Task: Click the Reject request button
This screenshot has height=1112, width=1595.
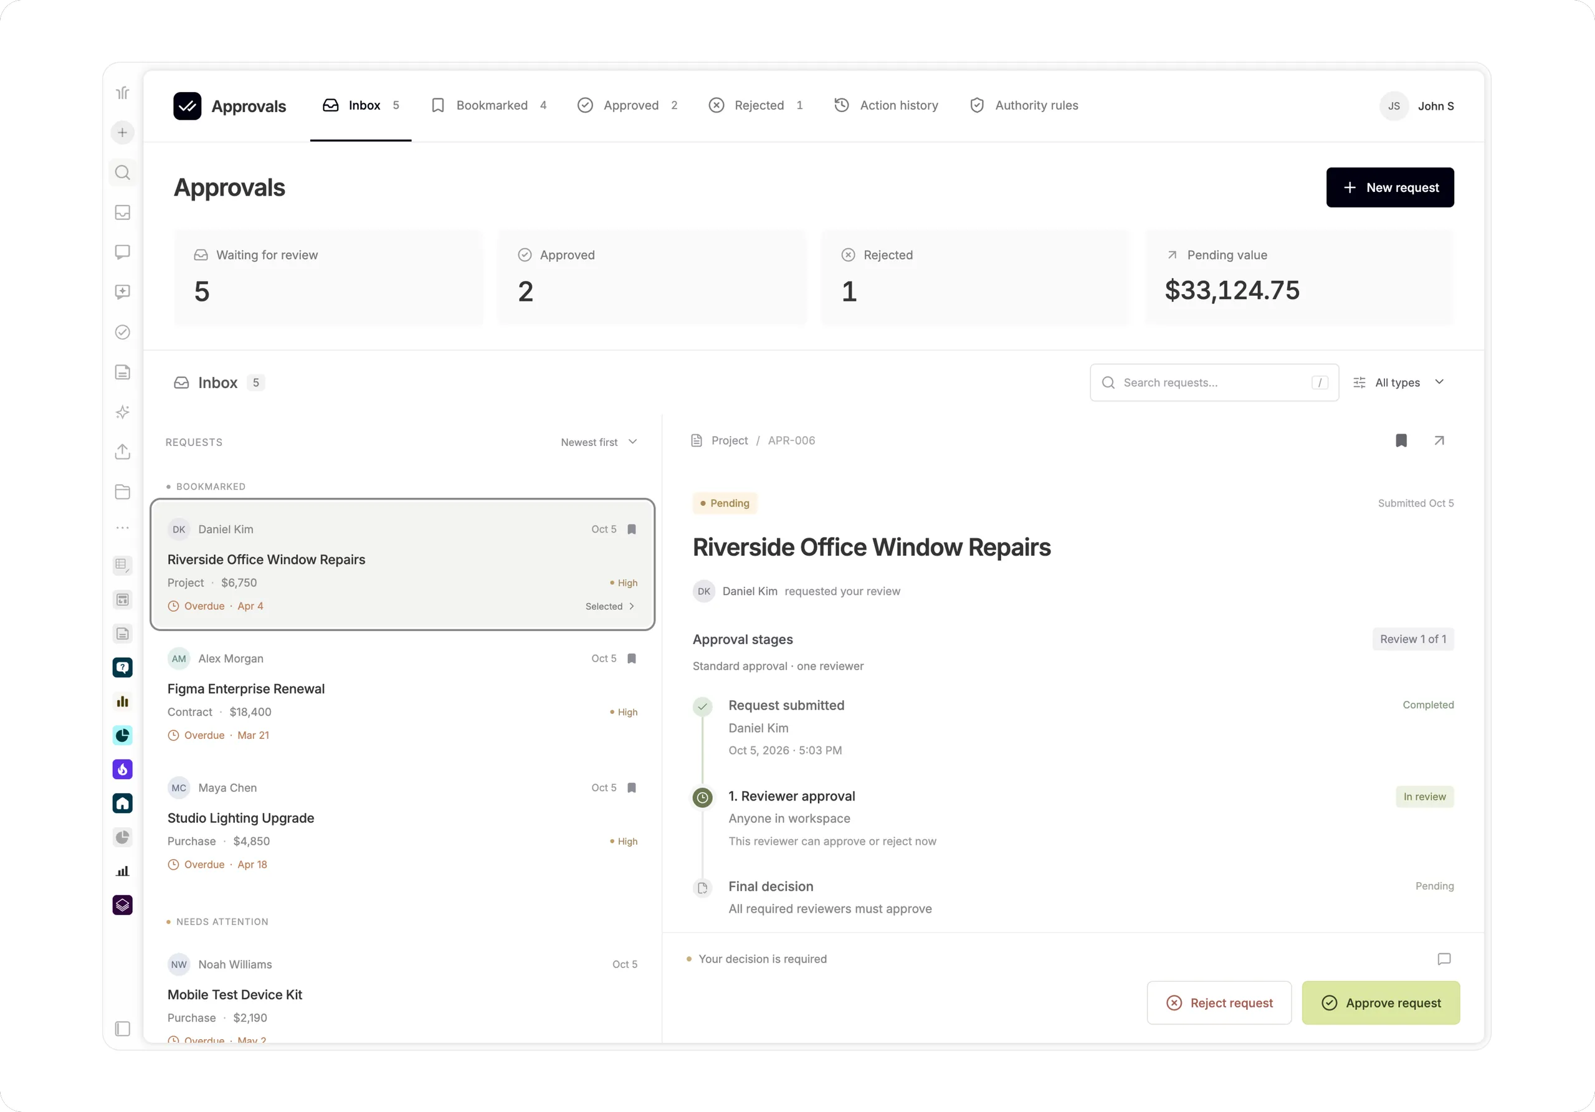Action: (1219, 1003)
